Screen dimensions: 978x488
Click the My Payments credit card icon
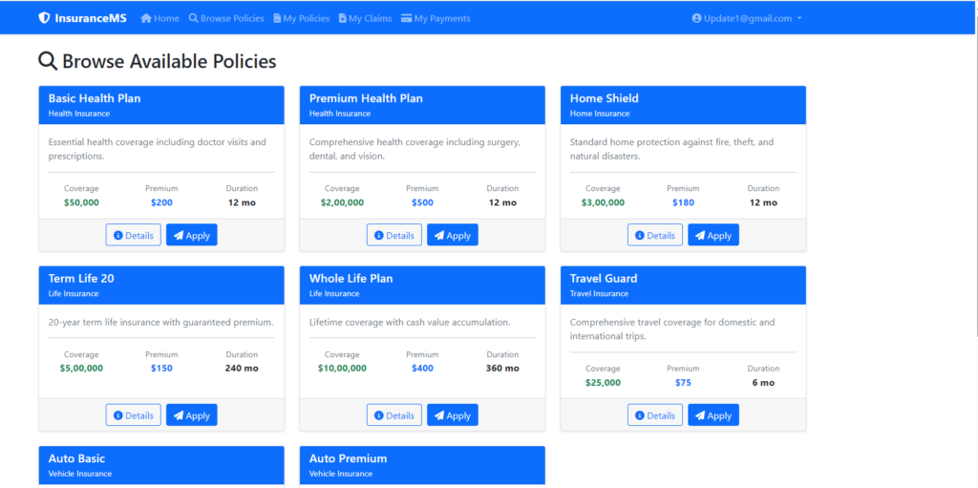pos(407,18)
